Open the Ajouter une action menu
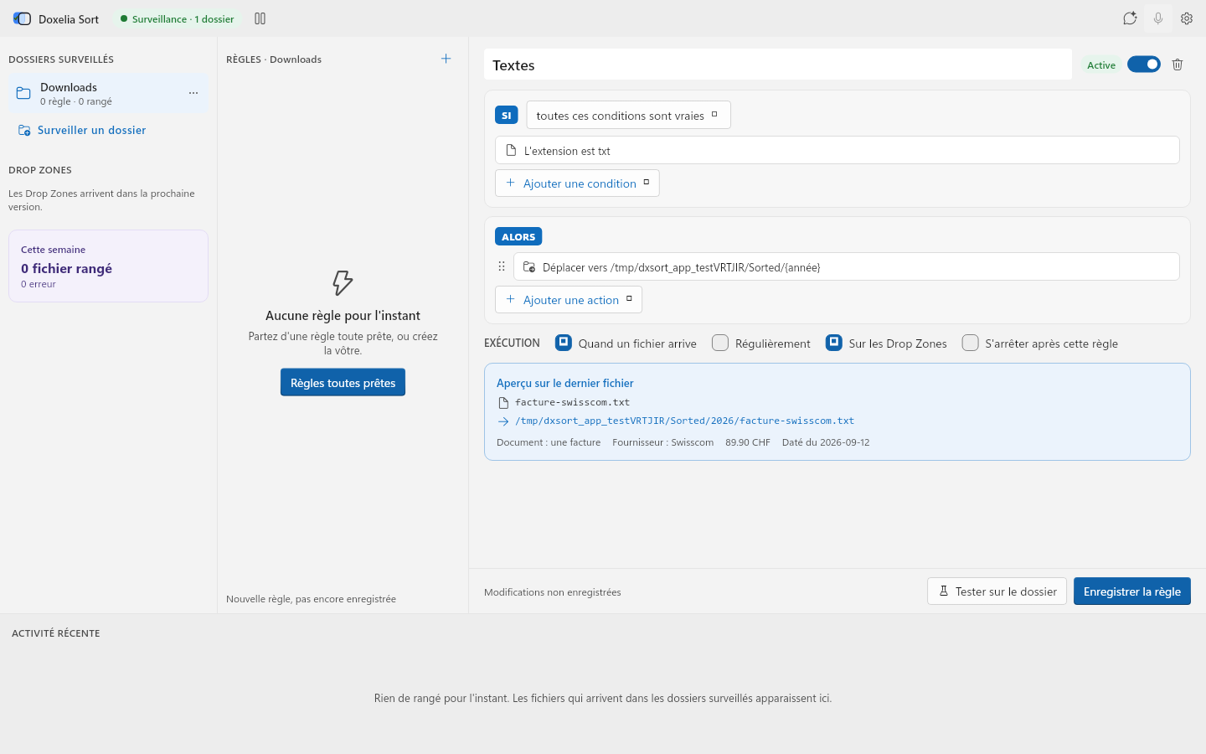This screenshot has width=1206, height=754. click(x=569, y=299)
